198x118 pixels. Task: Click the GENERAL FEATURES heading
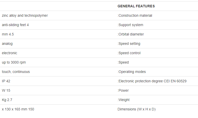[x=136, y=6]
